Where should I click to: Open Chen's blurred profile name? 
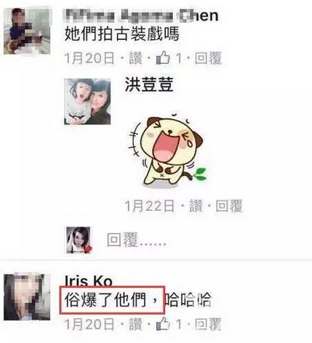[x=141, y=16]
